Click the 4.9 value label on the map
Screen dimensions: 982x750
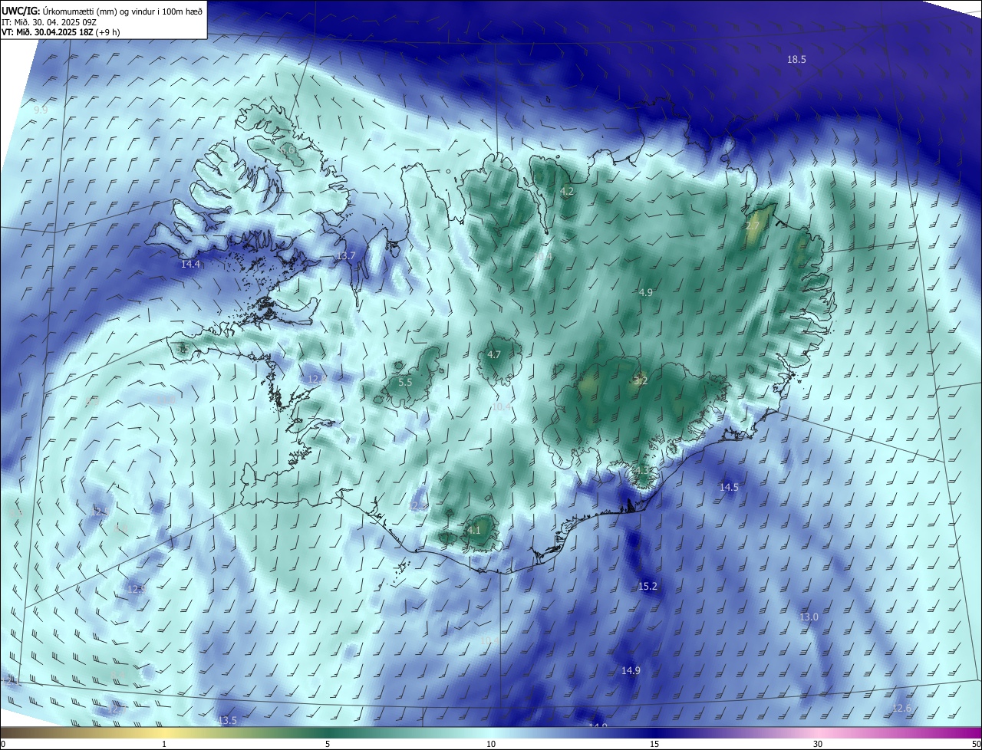[x=645, y=293]
